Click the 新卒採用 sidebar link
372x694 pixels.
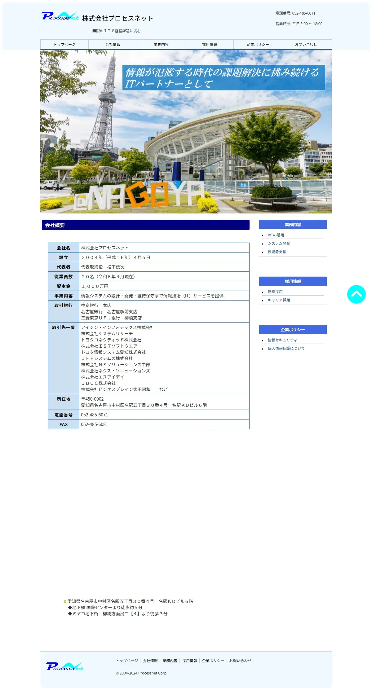click(275, 292)
